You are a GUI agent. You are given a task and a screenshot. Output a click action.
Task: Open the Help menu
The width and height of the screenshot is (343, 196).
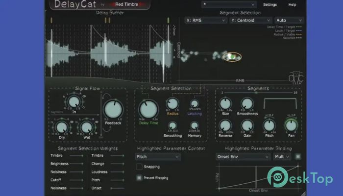[x=292, y=4]
